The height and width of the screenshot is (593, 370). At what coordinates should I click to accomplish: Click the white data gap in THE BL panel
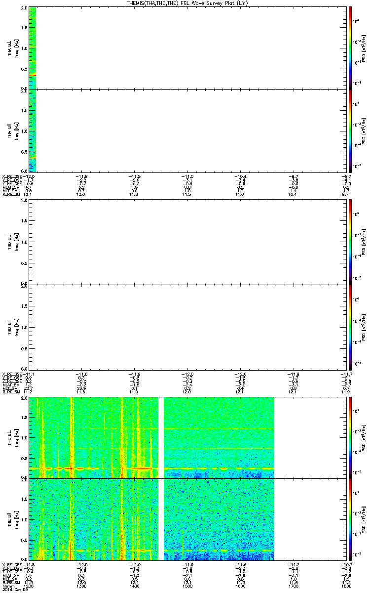tap(161, 437)
